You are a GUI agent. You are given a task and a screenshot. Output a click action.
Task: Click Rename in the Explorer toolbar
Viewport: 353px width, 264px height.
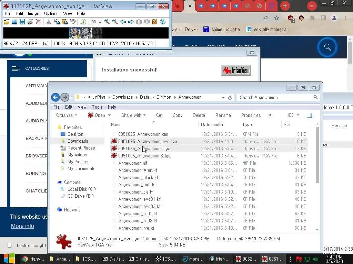click(x=223, y=115)
